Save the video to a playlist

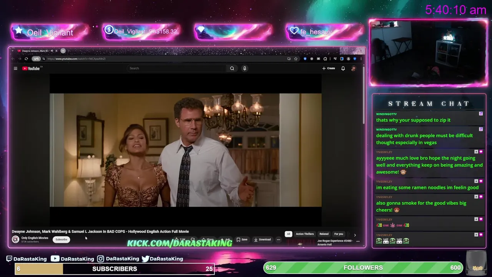242,239
